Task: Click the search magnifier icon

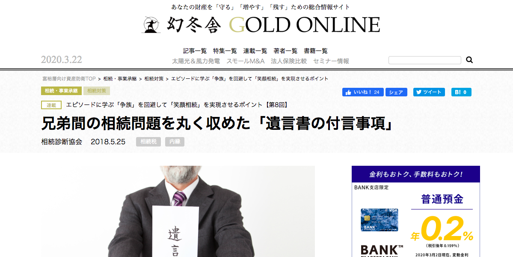Action: click(469, 60)
